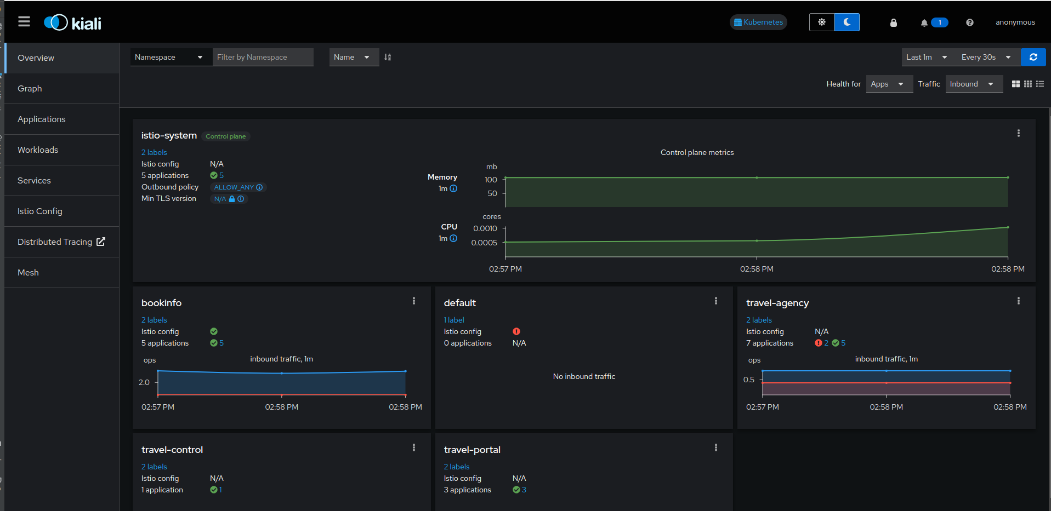Open the bookinfo card kebab menu
The height and width of the screenshot is (511, 1051).
tap(414, 301)
